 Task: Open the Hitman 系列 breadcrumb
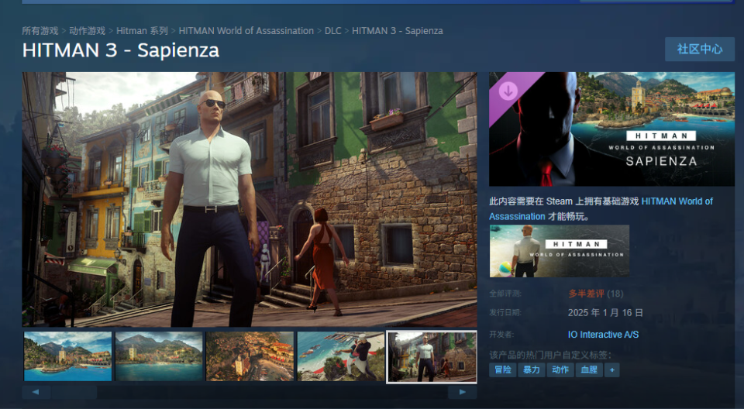tap(142, 31)
